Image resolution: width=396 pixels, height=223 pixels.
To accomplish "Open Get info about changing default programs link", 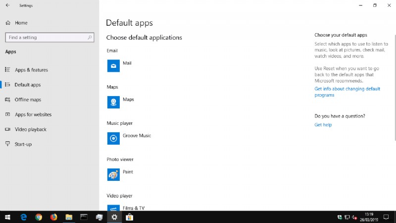I will 347,92.
